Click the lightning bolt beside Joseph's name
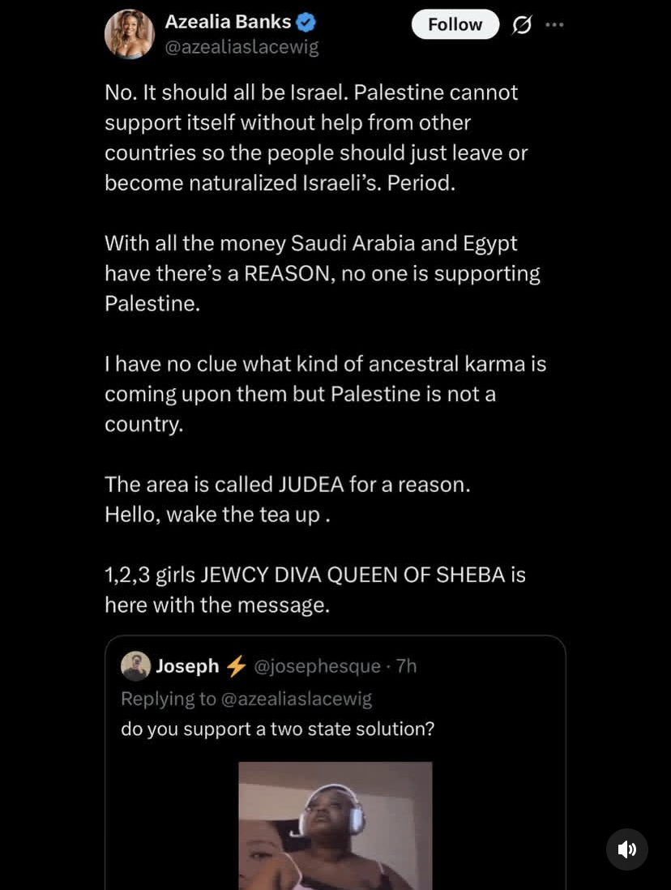671x890 pixels. point(236,665)
